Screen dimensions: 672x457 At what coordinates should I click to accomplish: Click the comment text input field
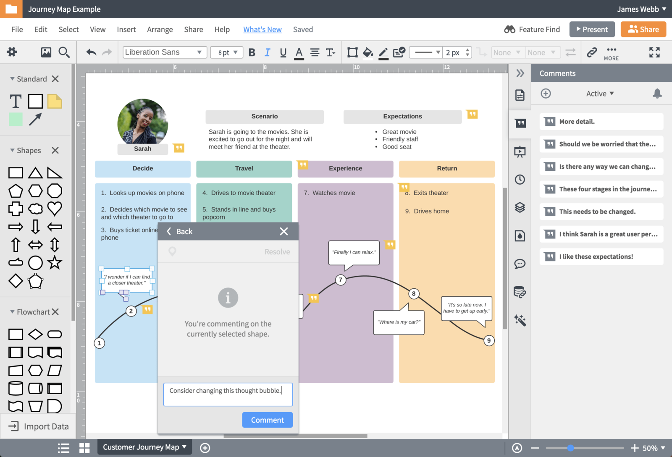tap(228, 394)
